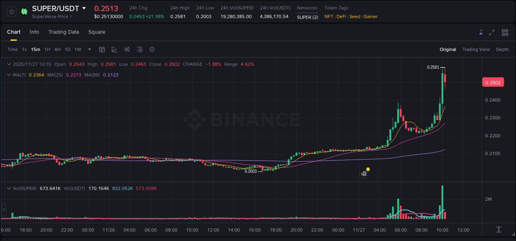Launch the AI chart analysis tool
Image resolution: width=516 pixels, height=241 pixels.
pos(480,32)
